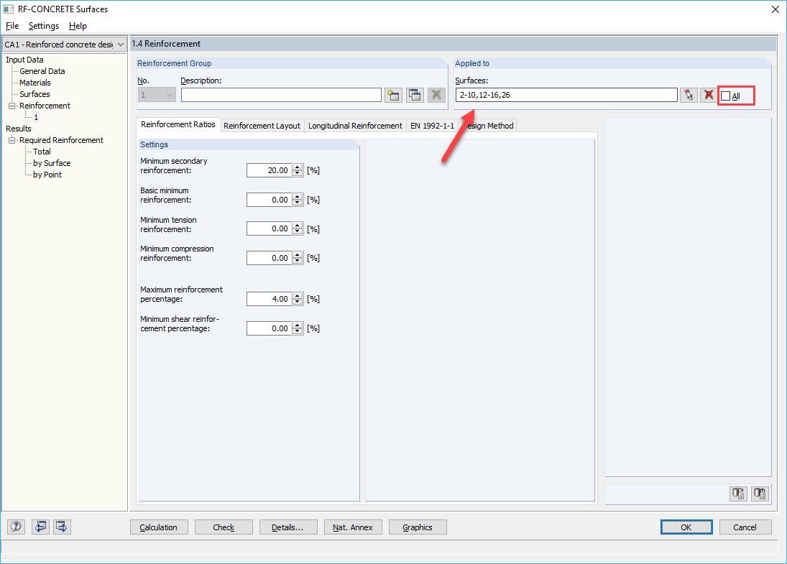Decrease minimum secondary reinforcement value
The image size is (787, 564).
(x=298, y=174)
